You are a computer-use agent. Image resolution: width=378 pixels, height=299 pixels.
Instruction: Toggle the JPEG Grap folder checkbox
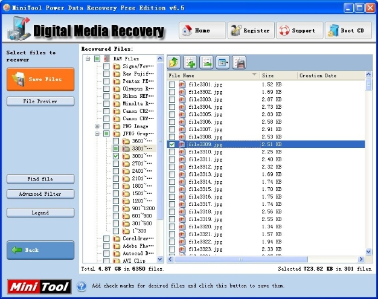click(106, 133)
